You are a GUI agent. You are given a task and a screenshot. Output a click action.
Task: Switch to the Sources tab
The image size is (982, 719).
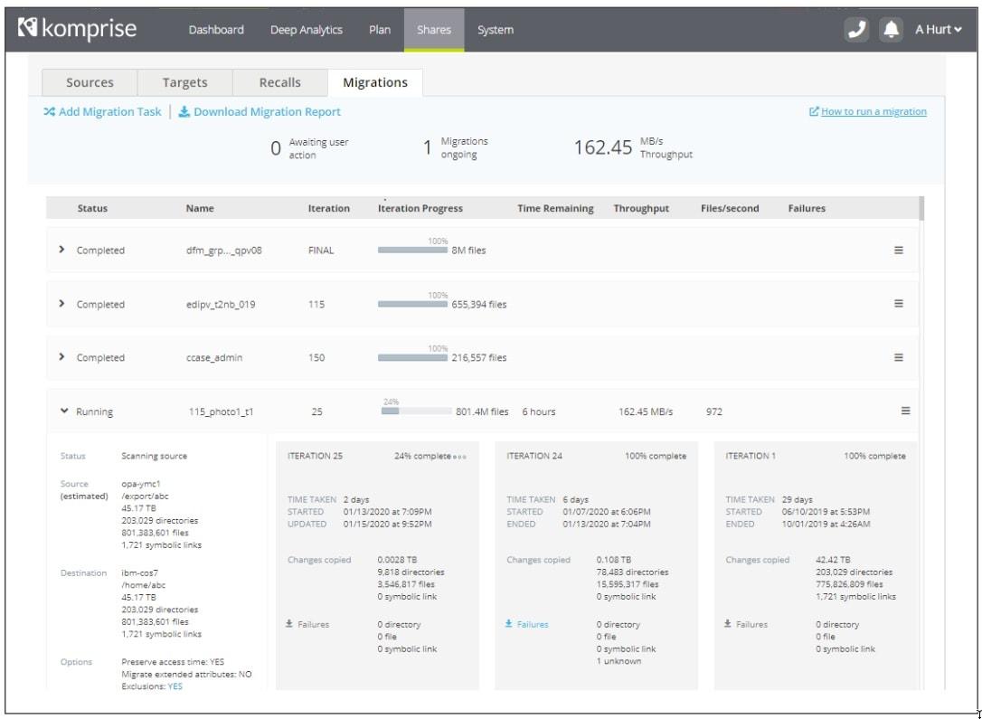(90, 82)
